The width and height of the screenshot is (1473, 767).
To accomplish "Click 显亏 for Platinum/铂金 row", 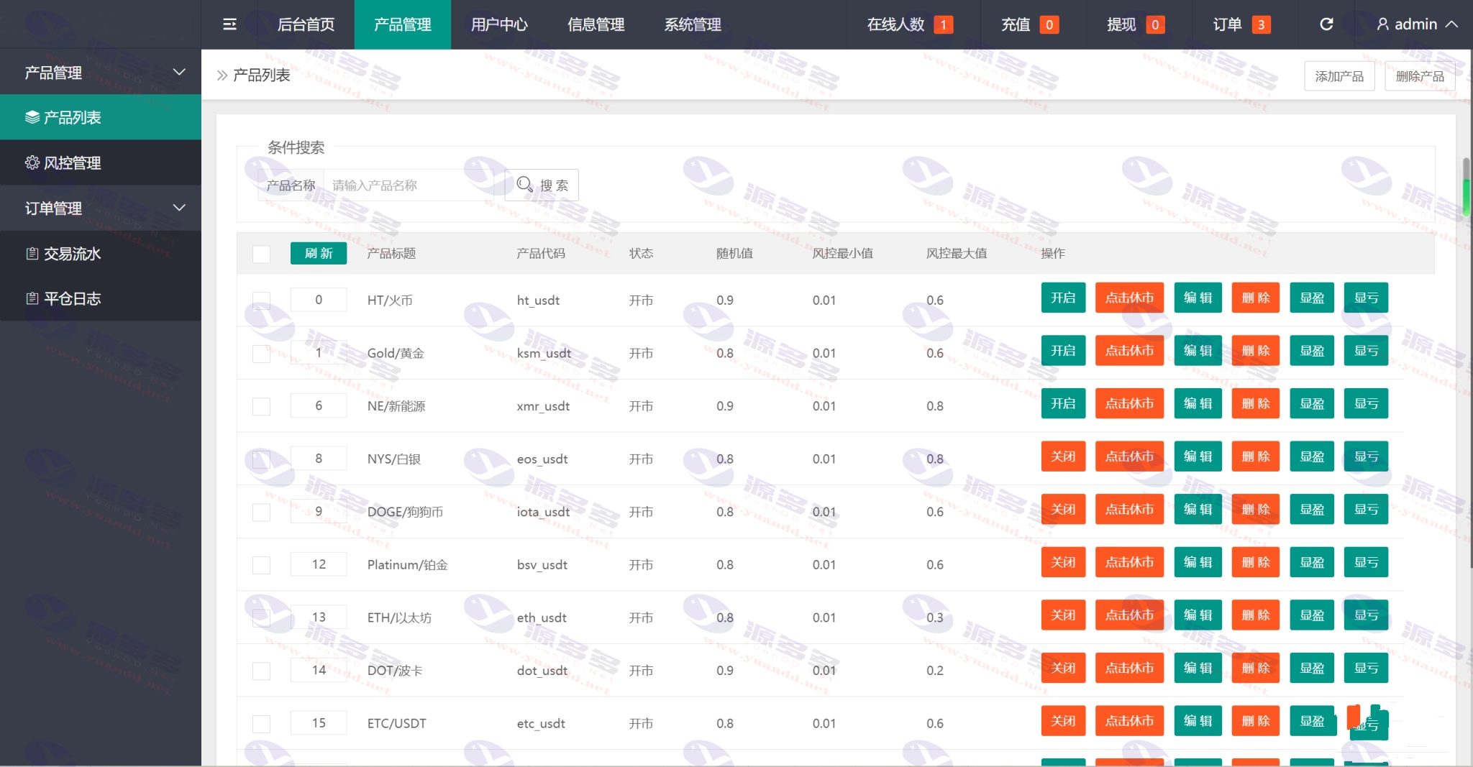I will 1366,562.
